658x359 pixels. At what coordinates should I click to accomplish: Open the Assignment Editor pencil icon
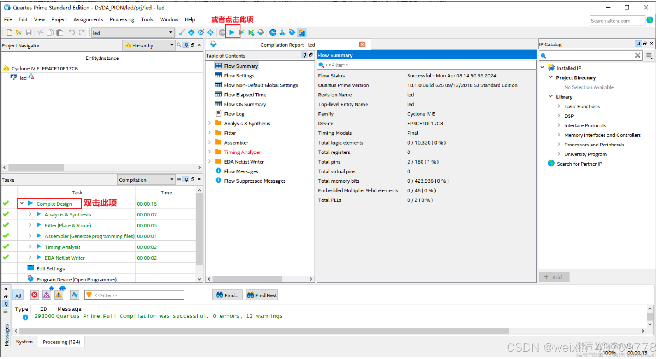(182, 32)
